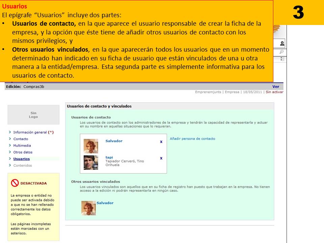Click the list options icon below the magnifier

pyautogui.click(x=282, y=59)
